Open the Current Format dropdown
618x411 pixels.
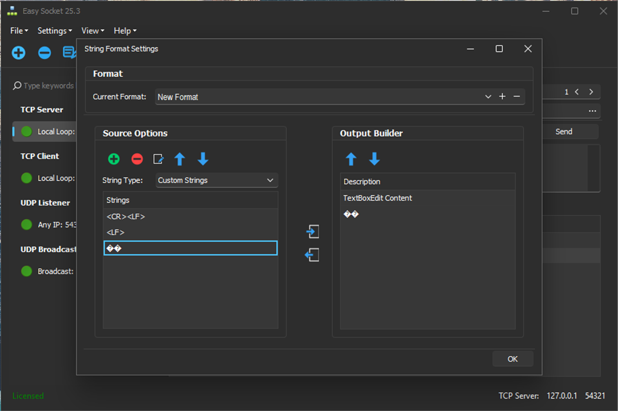pyautogui.click(x=488, y=97)
